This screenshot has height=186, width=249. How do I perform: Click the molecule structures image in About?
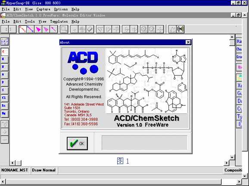(x=147, y=81)
